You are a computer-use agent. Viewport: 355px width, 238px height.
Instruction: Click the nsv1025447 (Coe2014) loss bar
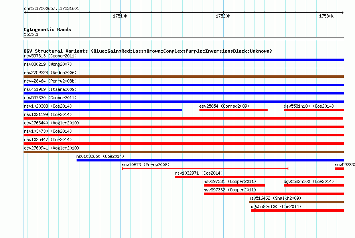pyautogui.click(x=183, y=144)
